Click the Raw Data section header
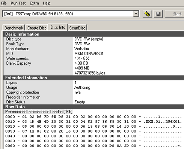Viewport: 184px width, 149px height. click(94, 107)
